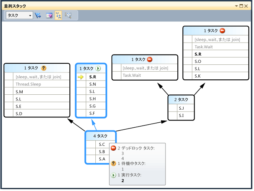Click the yellow current-location arrow next to S.R
The image size is (254, 191).
[80, 77]
